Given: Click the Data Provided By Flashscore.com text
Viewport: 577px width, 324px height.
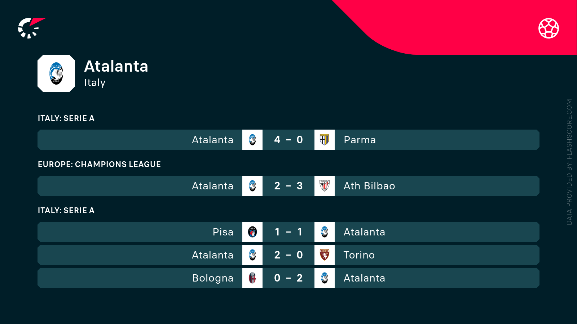Looking at the screenshot, I should coord(569,162).
